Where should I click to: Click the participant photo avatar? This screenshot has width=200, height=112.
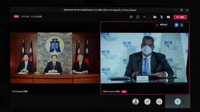136,102
